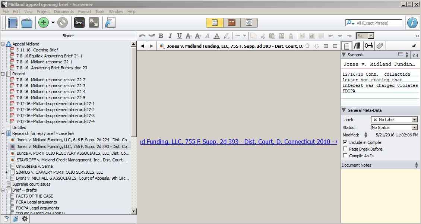
Task: Toggle the Inspector lock icon
Action: coord(414,46)
